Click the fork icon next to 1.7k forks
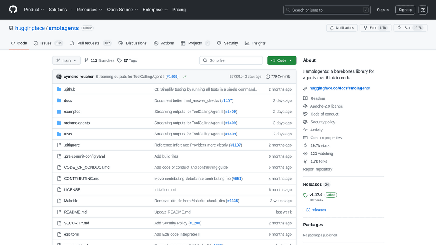The image size is (436, 245). click(305, 162)
